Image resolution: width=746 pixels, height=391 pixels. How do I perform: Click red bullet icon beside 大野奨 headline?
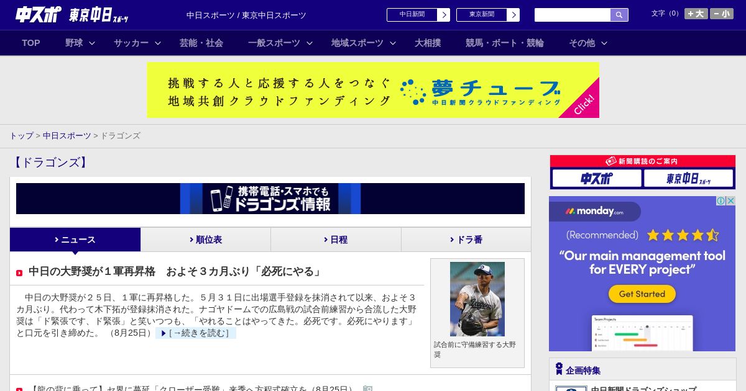point(19,273)
